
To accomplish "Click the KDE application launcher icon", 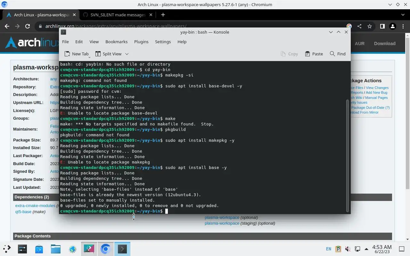I will (7, 249).
